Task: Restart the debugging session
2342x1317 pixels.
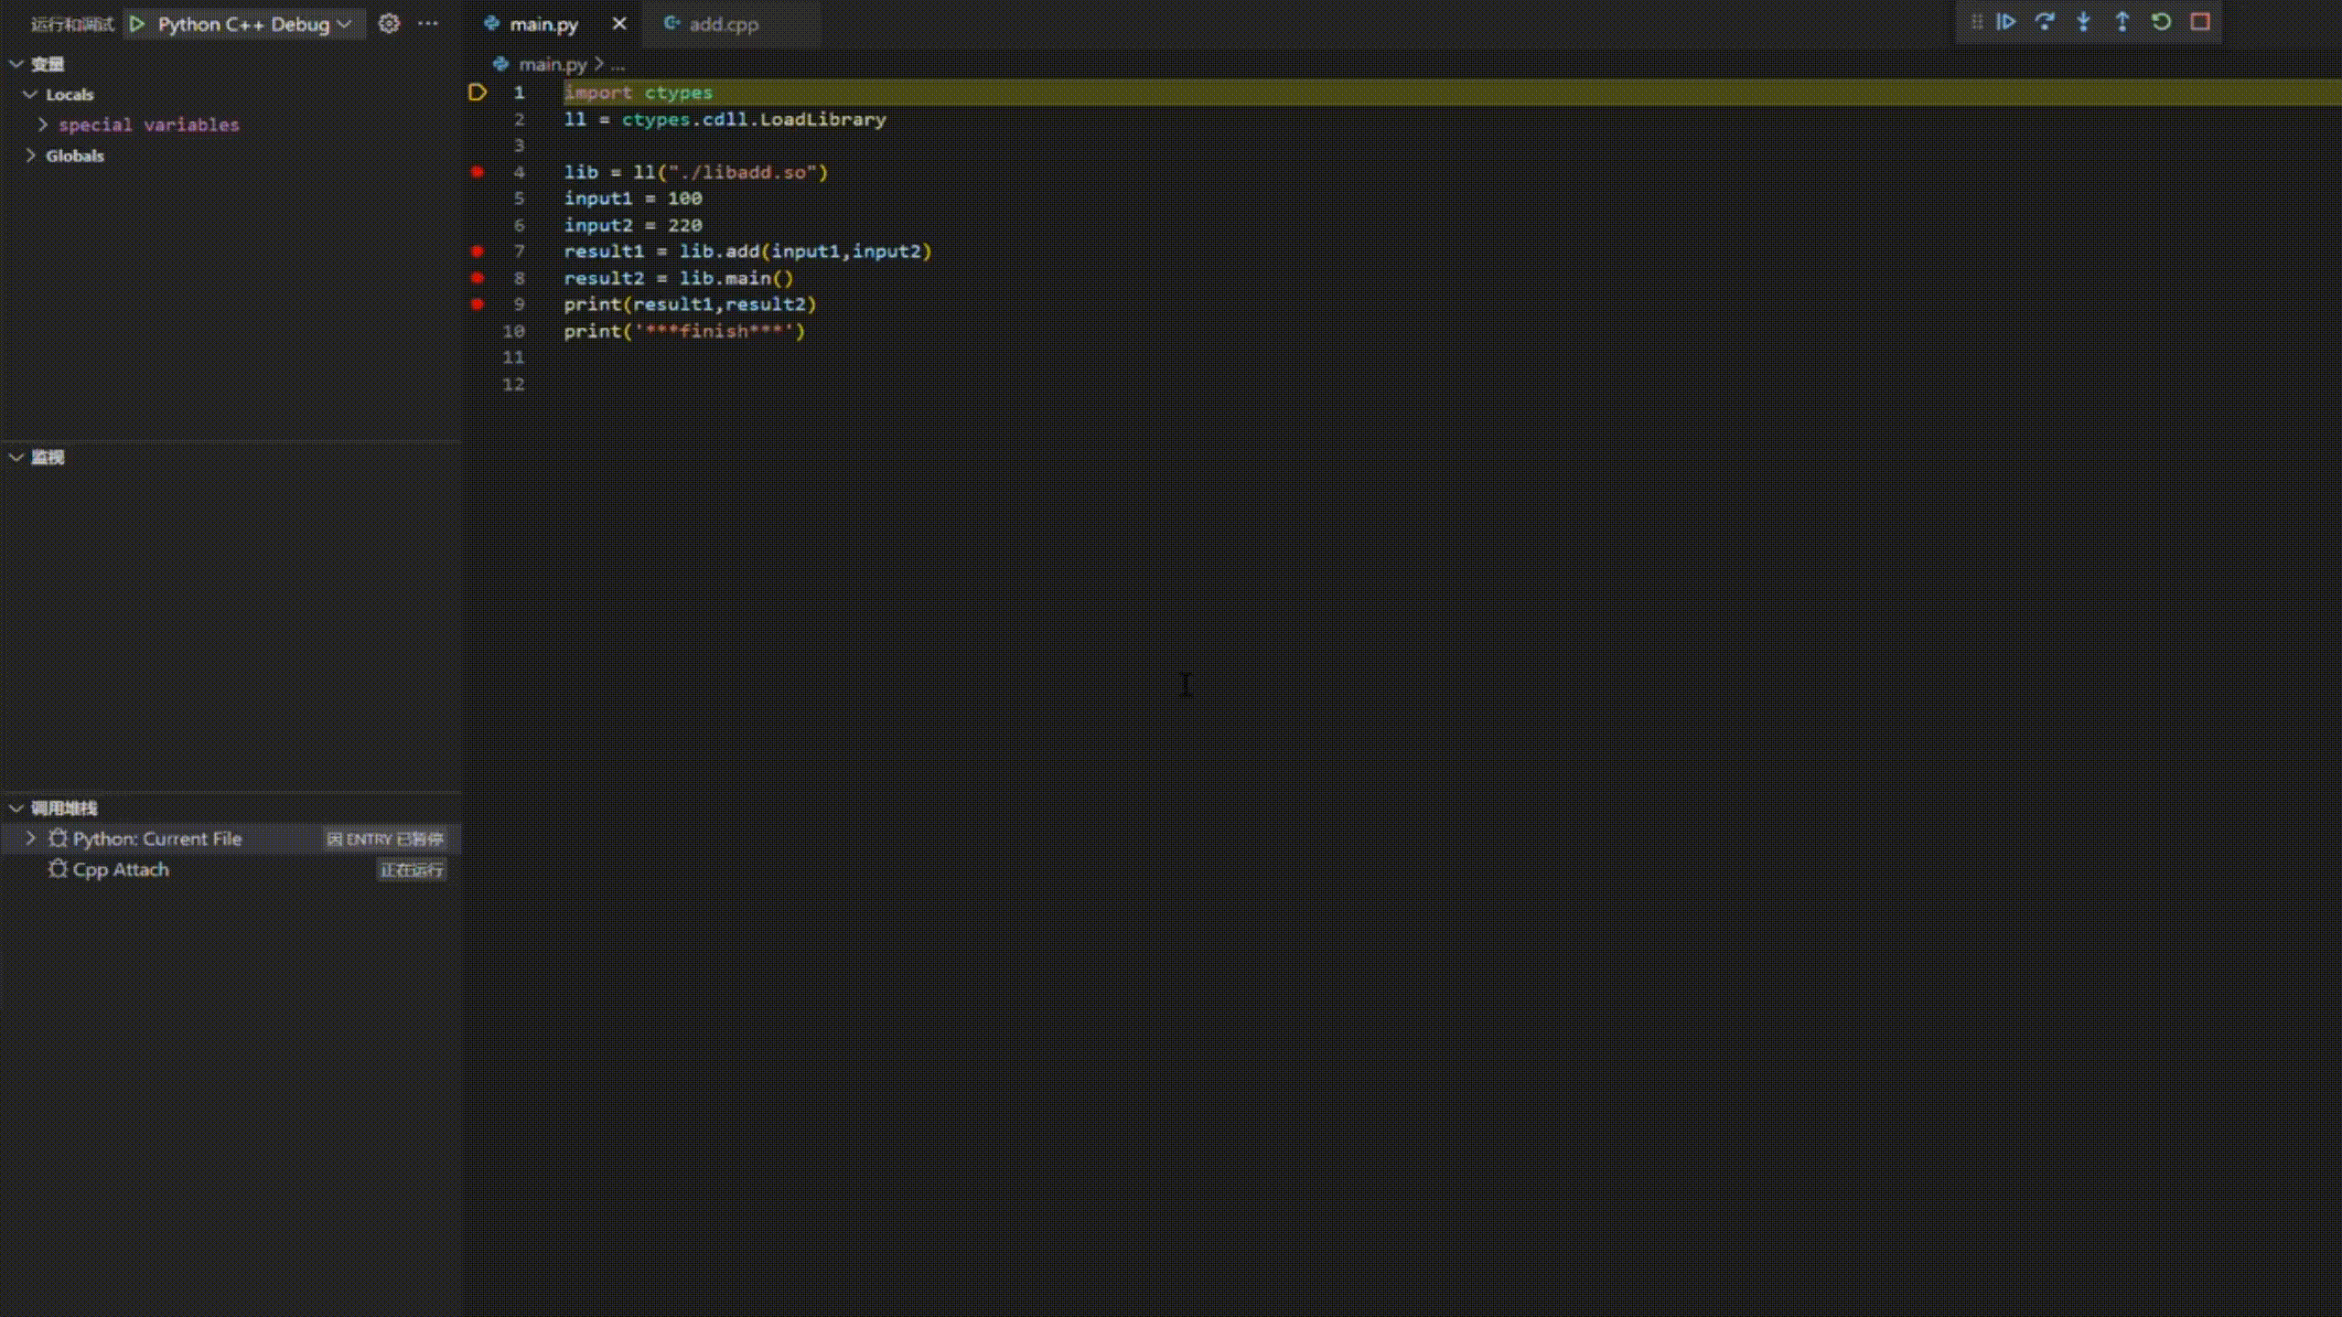Action: (x=2161, y=22)
